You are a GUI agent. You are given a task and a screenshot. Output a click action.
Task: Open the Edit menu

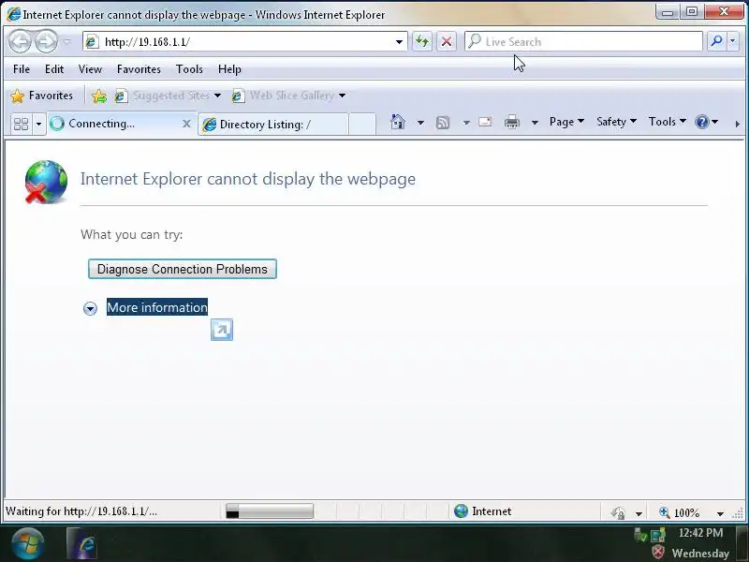[x=54, y=69]
